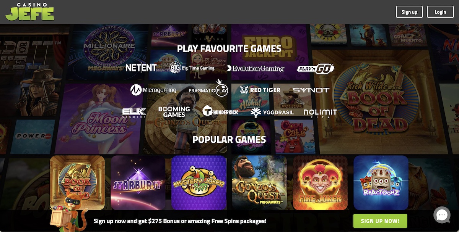Select the SYNOT provider logo
The width and height of the screenshot is (459, 232).
point(311,90)
